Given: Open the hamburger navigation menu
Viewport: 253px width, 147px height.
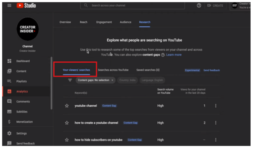Looking at the screenshot, I should [x=9, y=6].
